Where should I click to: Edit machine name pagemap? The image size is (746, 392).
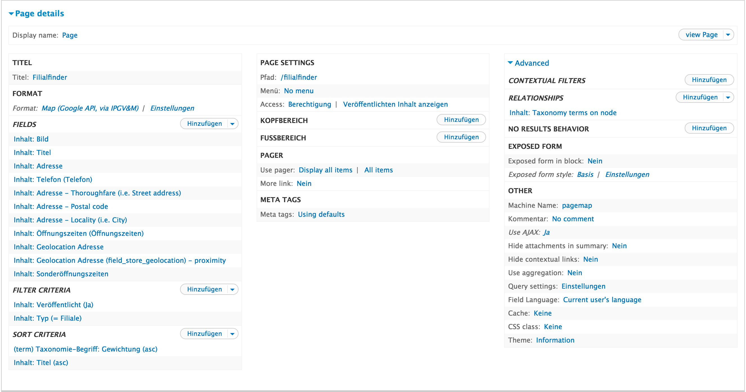(x=577, y=206)
